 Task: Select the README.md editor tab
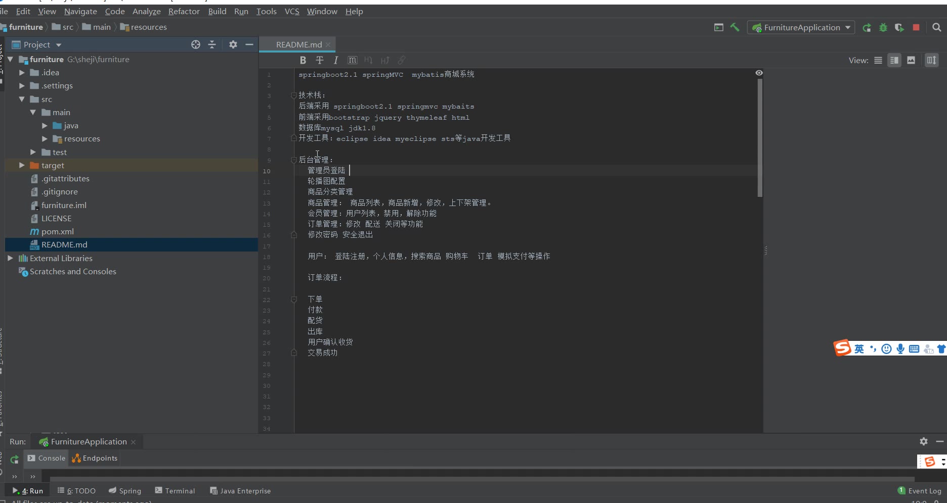[x=298, y=44]
